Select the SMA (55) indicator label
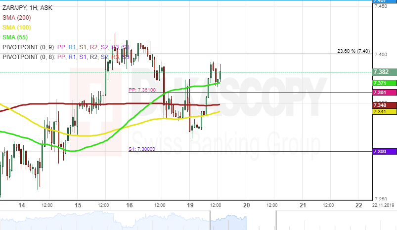The image size is (397, 230). tap(15, 37)
